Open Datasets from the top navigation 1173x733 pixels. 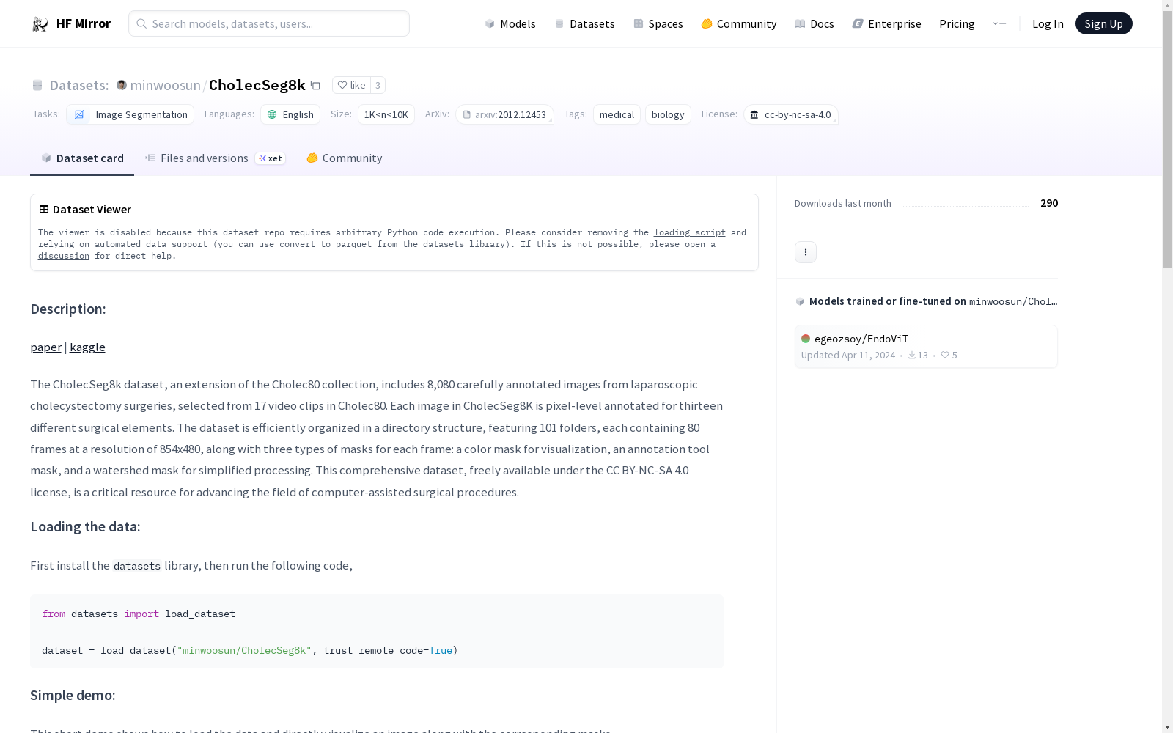click(584, 23)
